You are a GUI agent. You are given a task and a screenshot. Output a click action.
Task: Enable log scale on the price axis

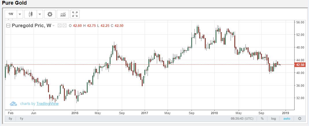(273, 118)
